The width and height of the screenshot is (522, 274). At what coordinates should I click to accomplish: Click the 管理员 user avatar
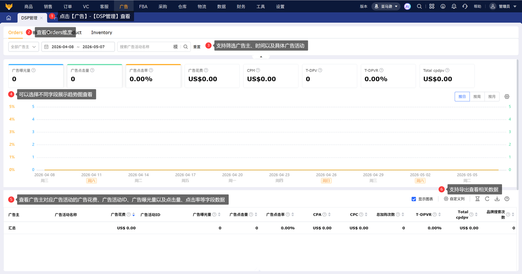tap(493, 7)
